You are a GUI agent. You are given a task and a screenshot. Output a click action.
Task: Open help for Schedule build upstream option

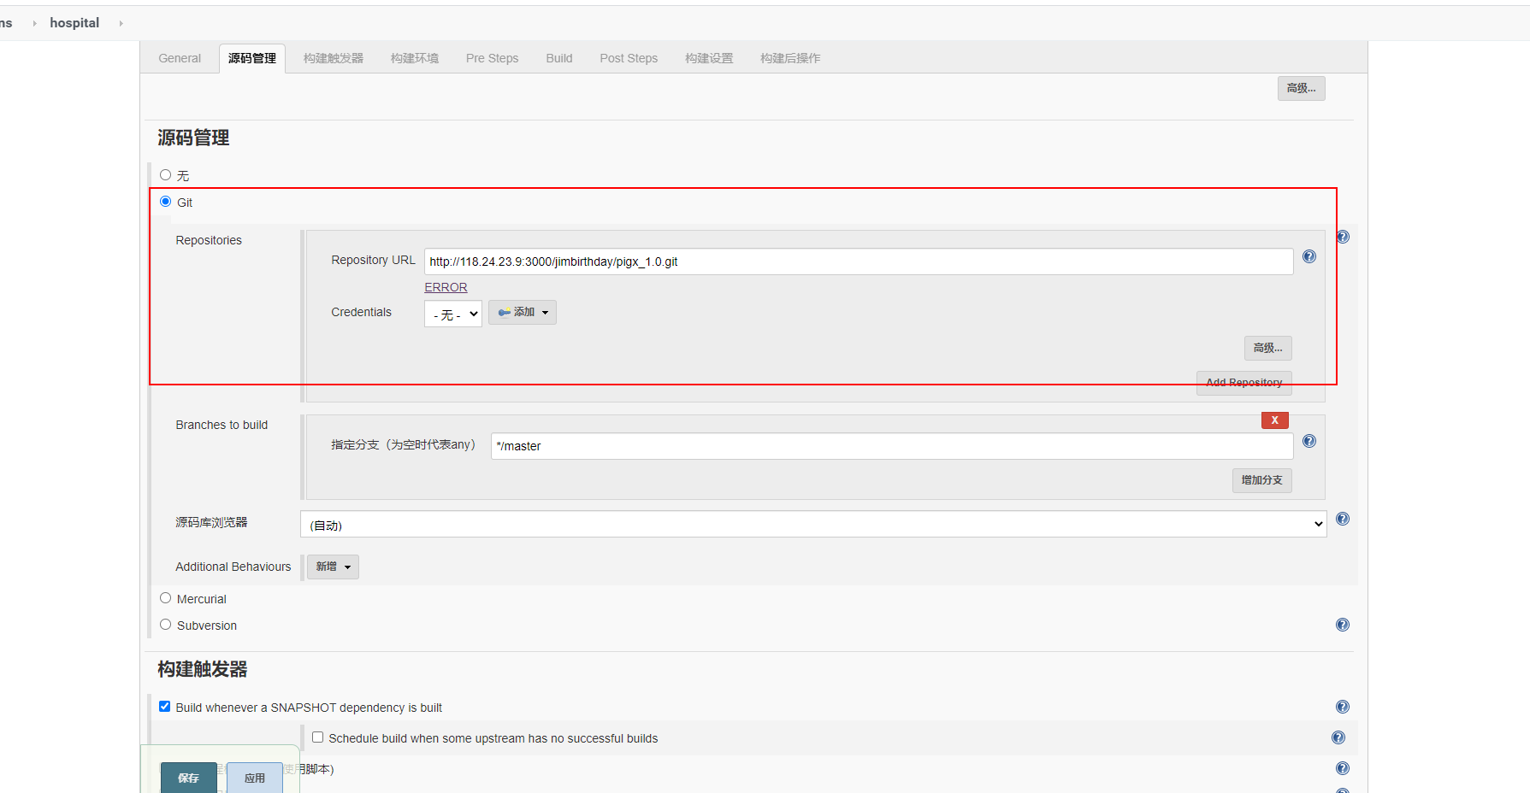(1338, 737)
